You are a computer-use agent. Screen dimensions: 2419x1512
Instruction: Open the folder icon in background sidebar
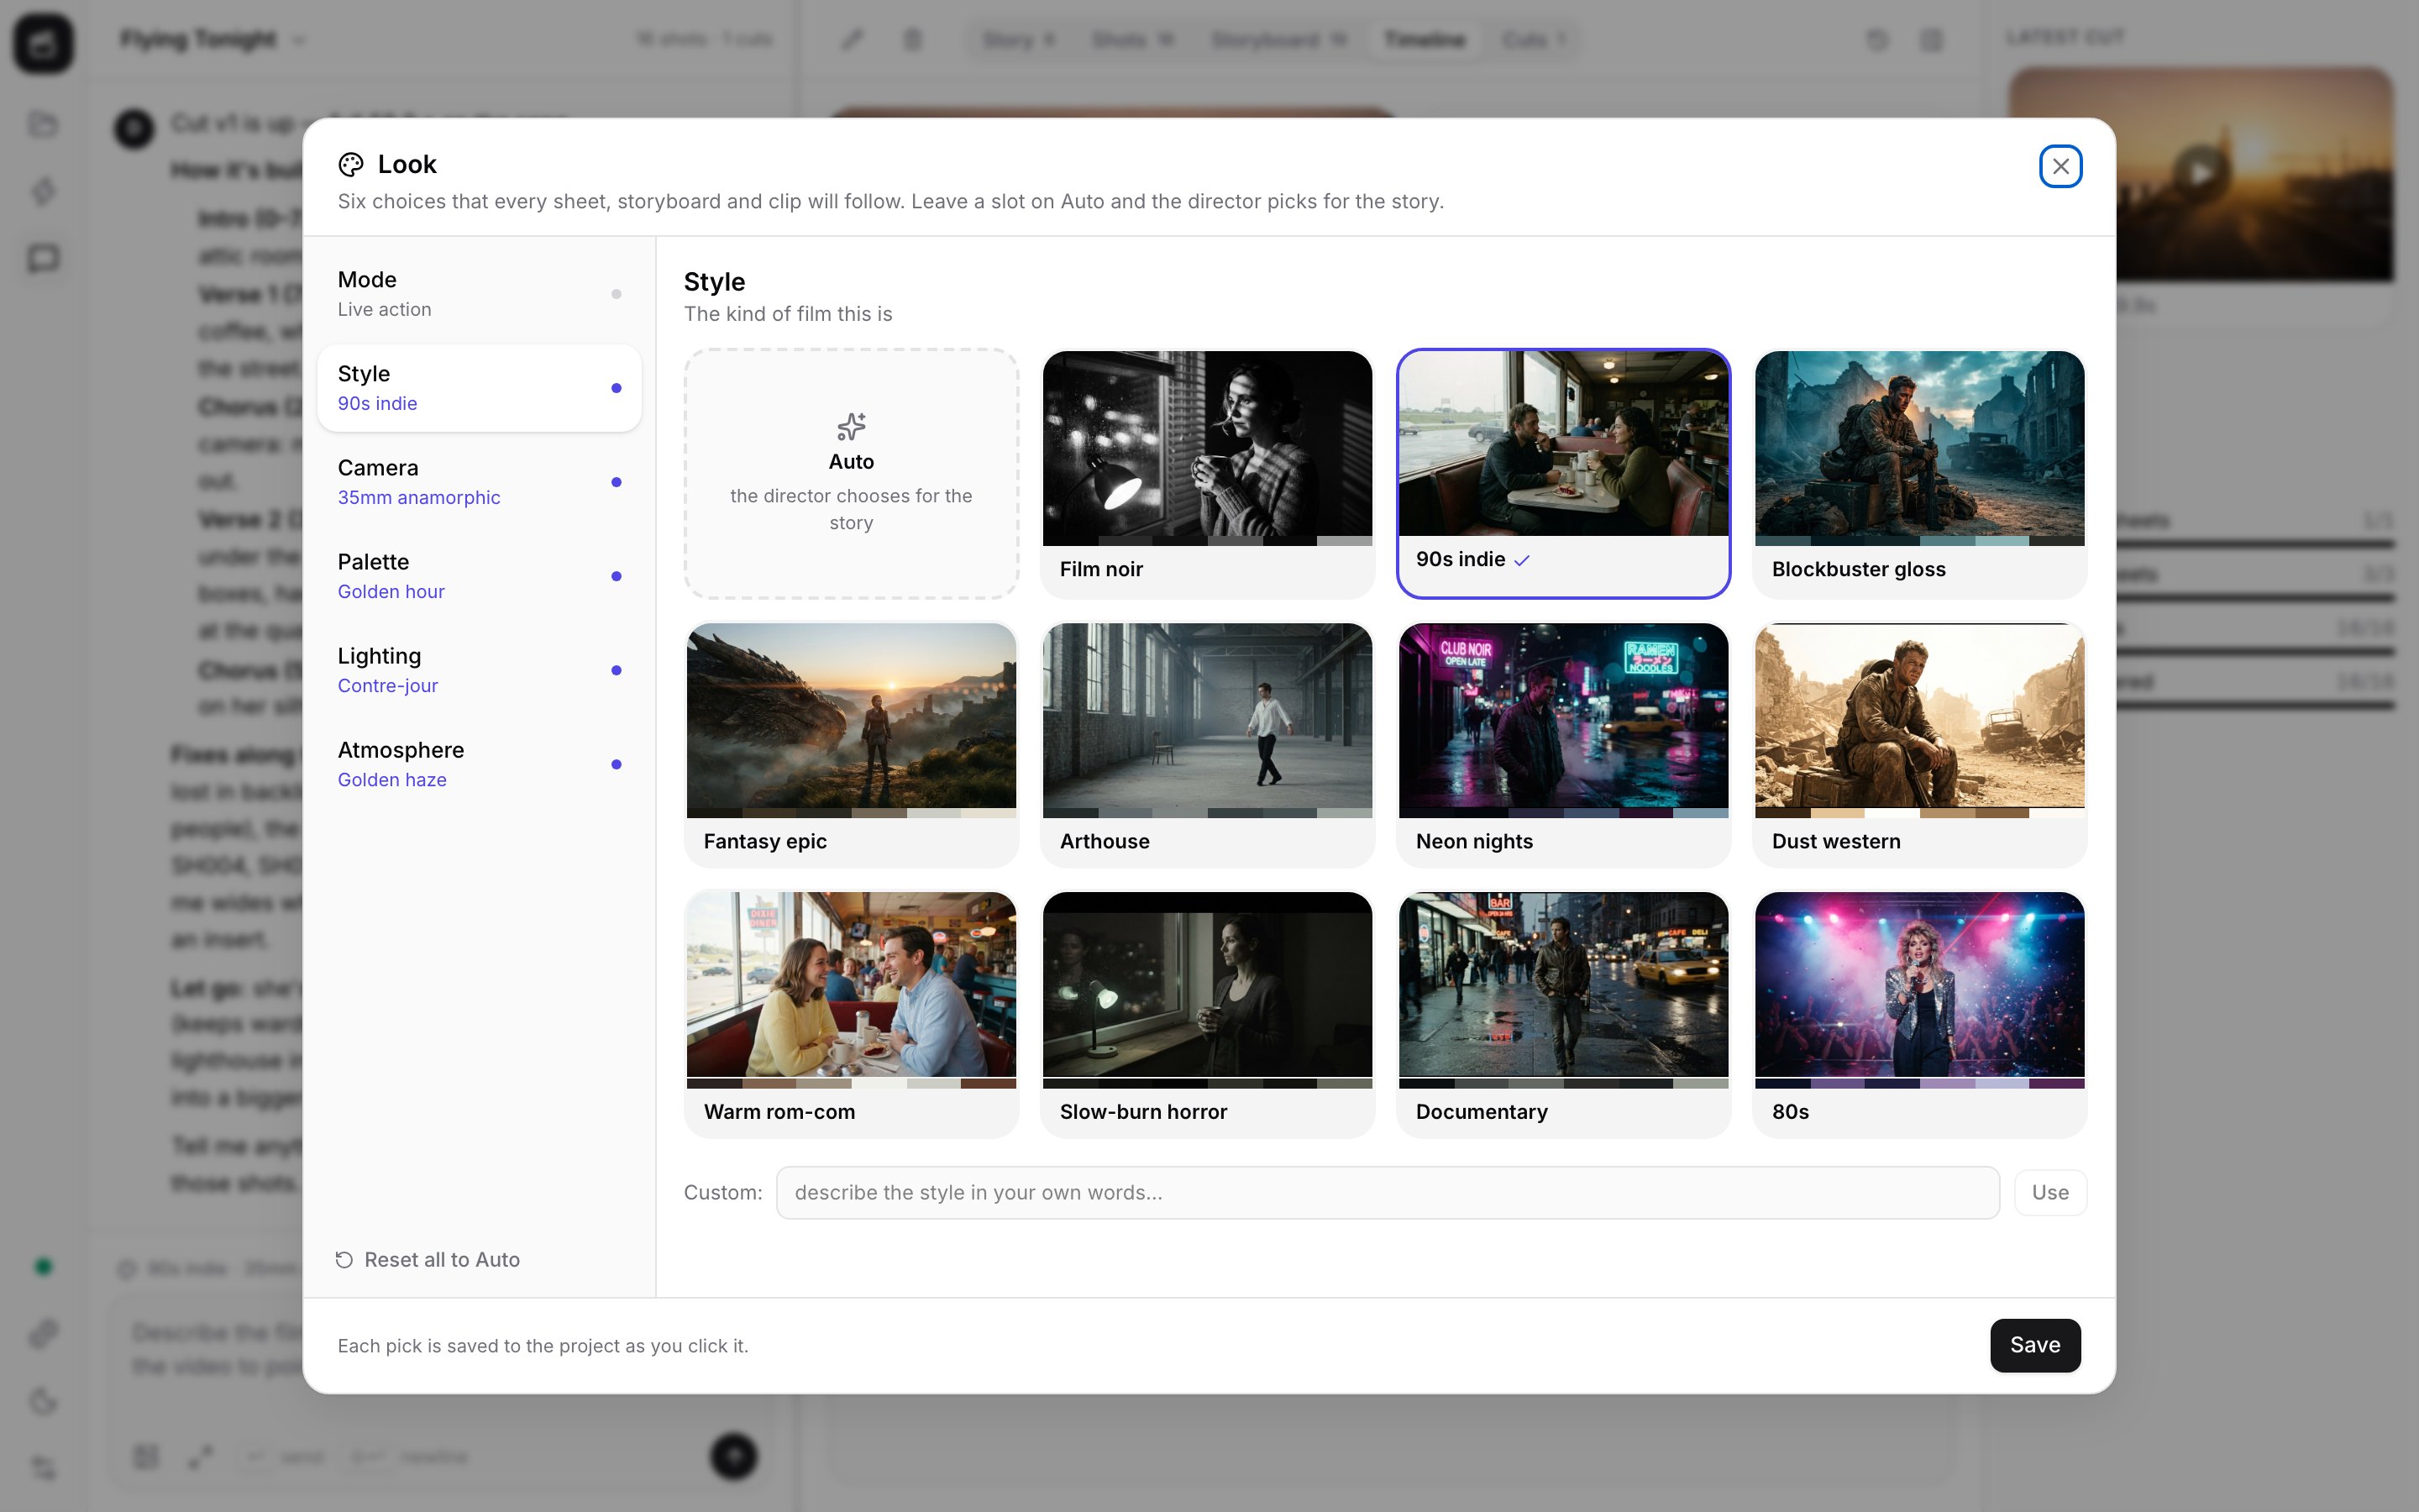tap(43, 124)
